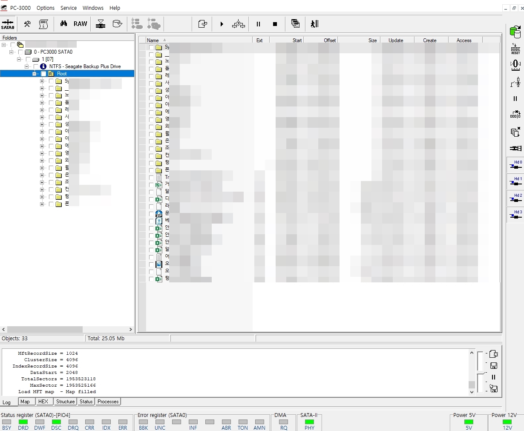Toggle the Hd 2 head button
This screenshot has width=524, height=431.
point(515,198)
